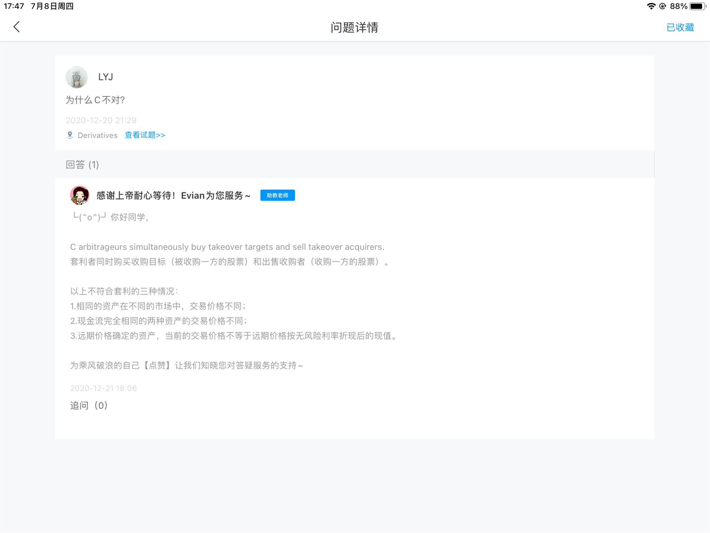
Task: Open the 查看试题>> link
Action: click(x=145, y=135)
